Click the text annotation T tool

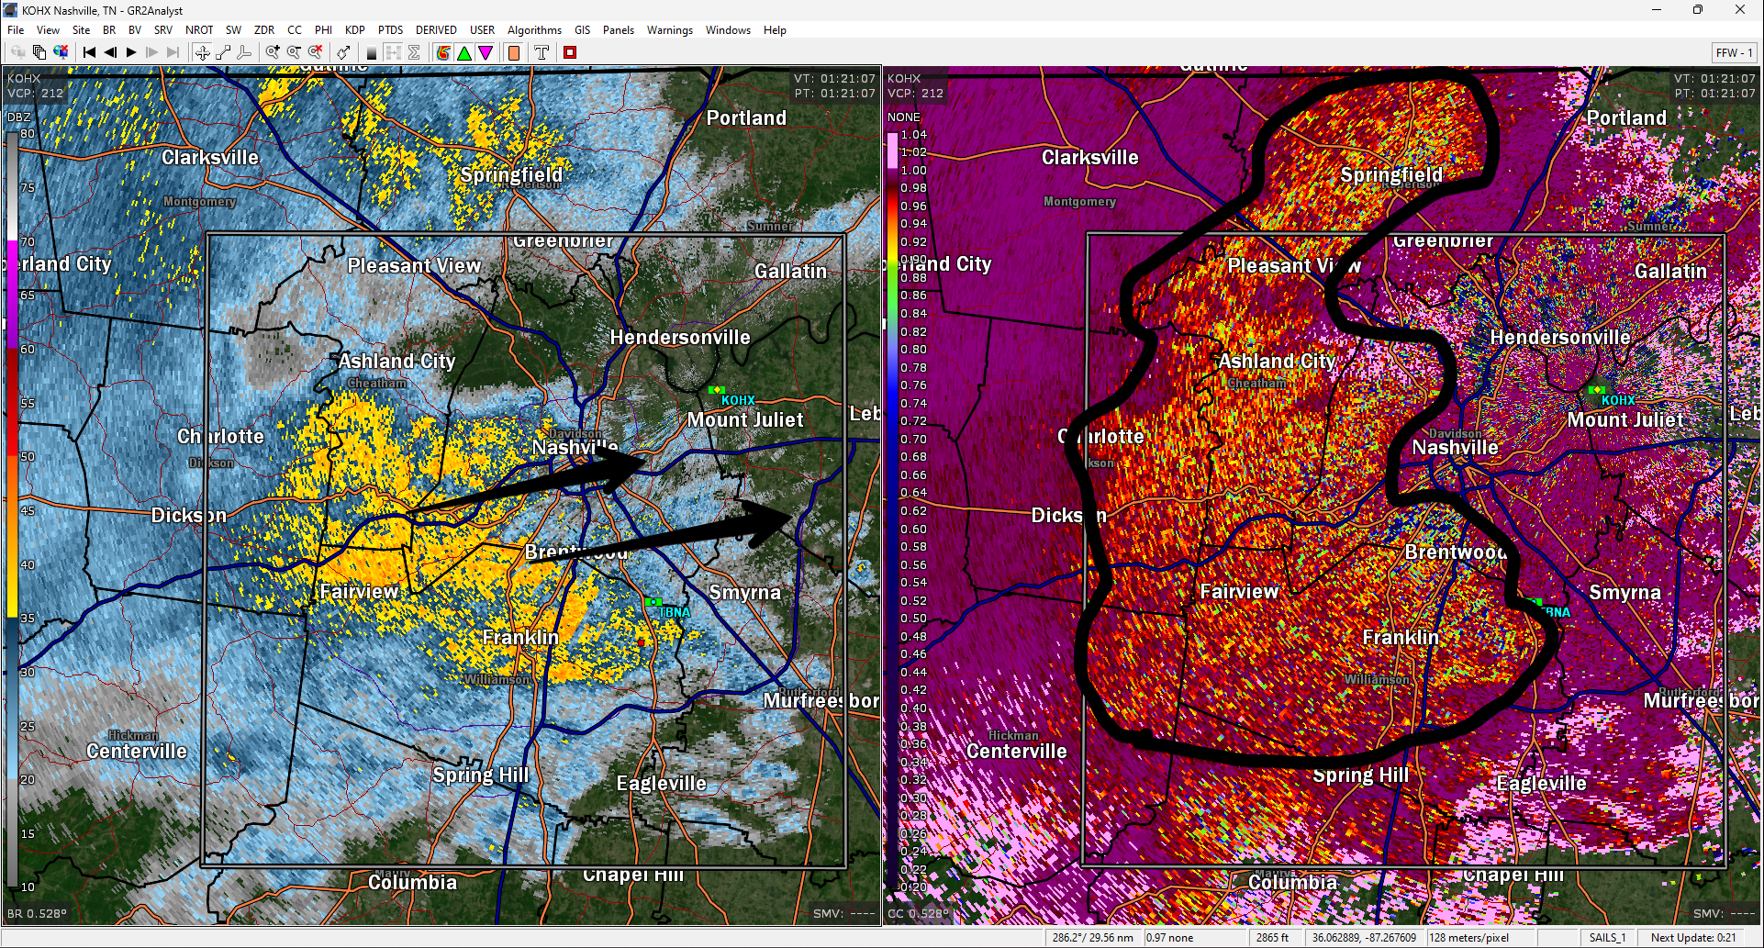[x=541, y=52]
